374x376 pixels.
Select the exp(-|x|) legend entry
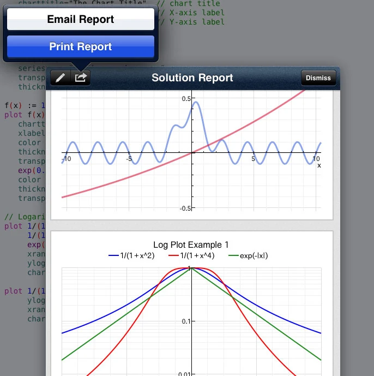[248, 255]
